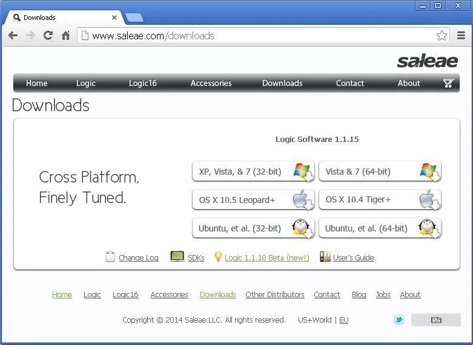
Task: Click the Cross Platform, Finely Tuned text
Action: click(x=89, y=187)
